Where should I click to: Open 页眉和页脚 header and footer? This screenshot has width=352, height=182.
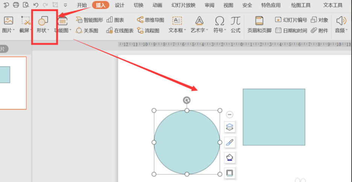259,25
